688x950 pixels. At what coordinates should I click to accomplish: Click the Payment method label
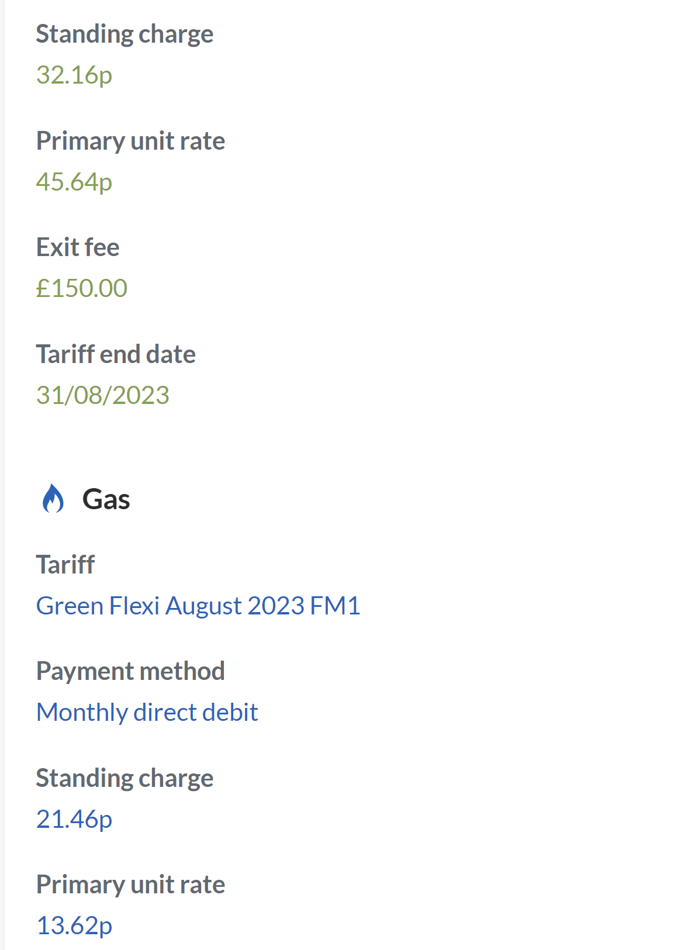click(130, 671)
